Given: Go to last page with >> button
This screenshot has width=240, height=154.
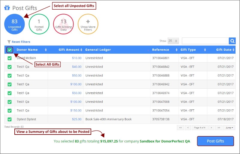Looking at the screenshot, I should pos(219,128).
